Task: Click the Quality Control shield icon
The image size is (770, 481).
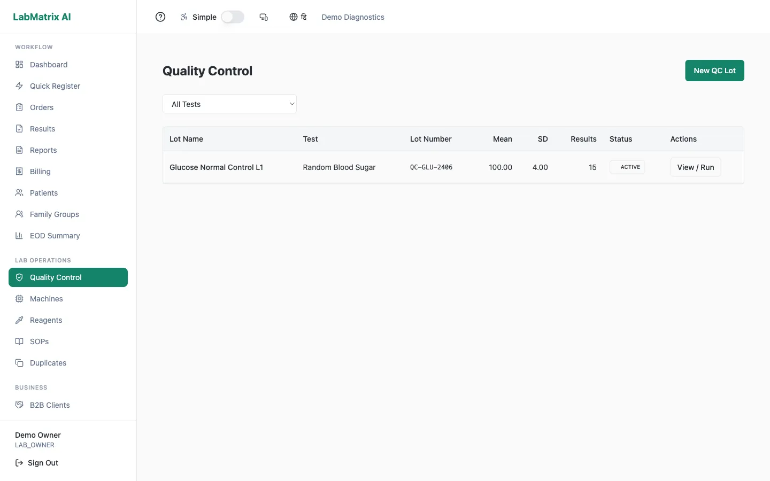Action: (19, 277)
